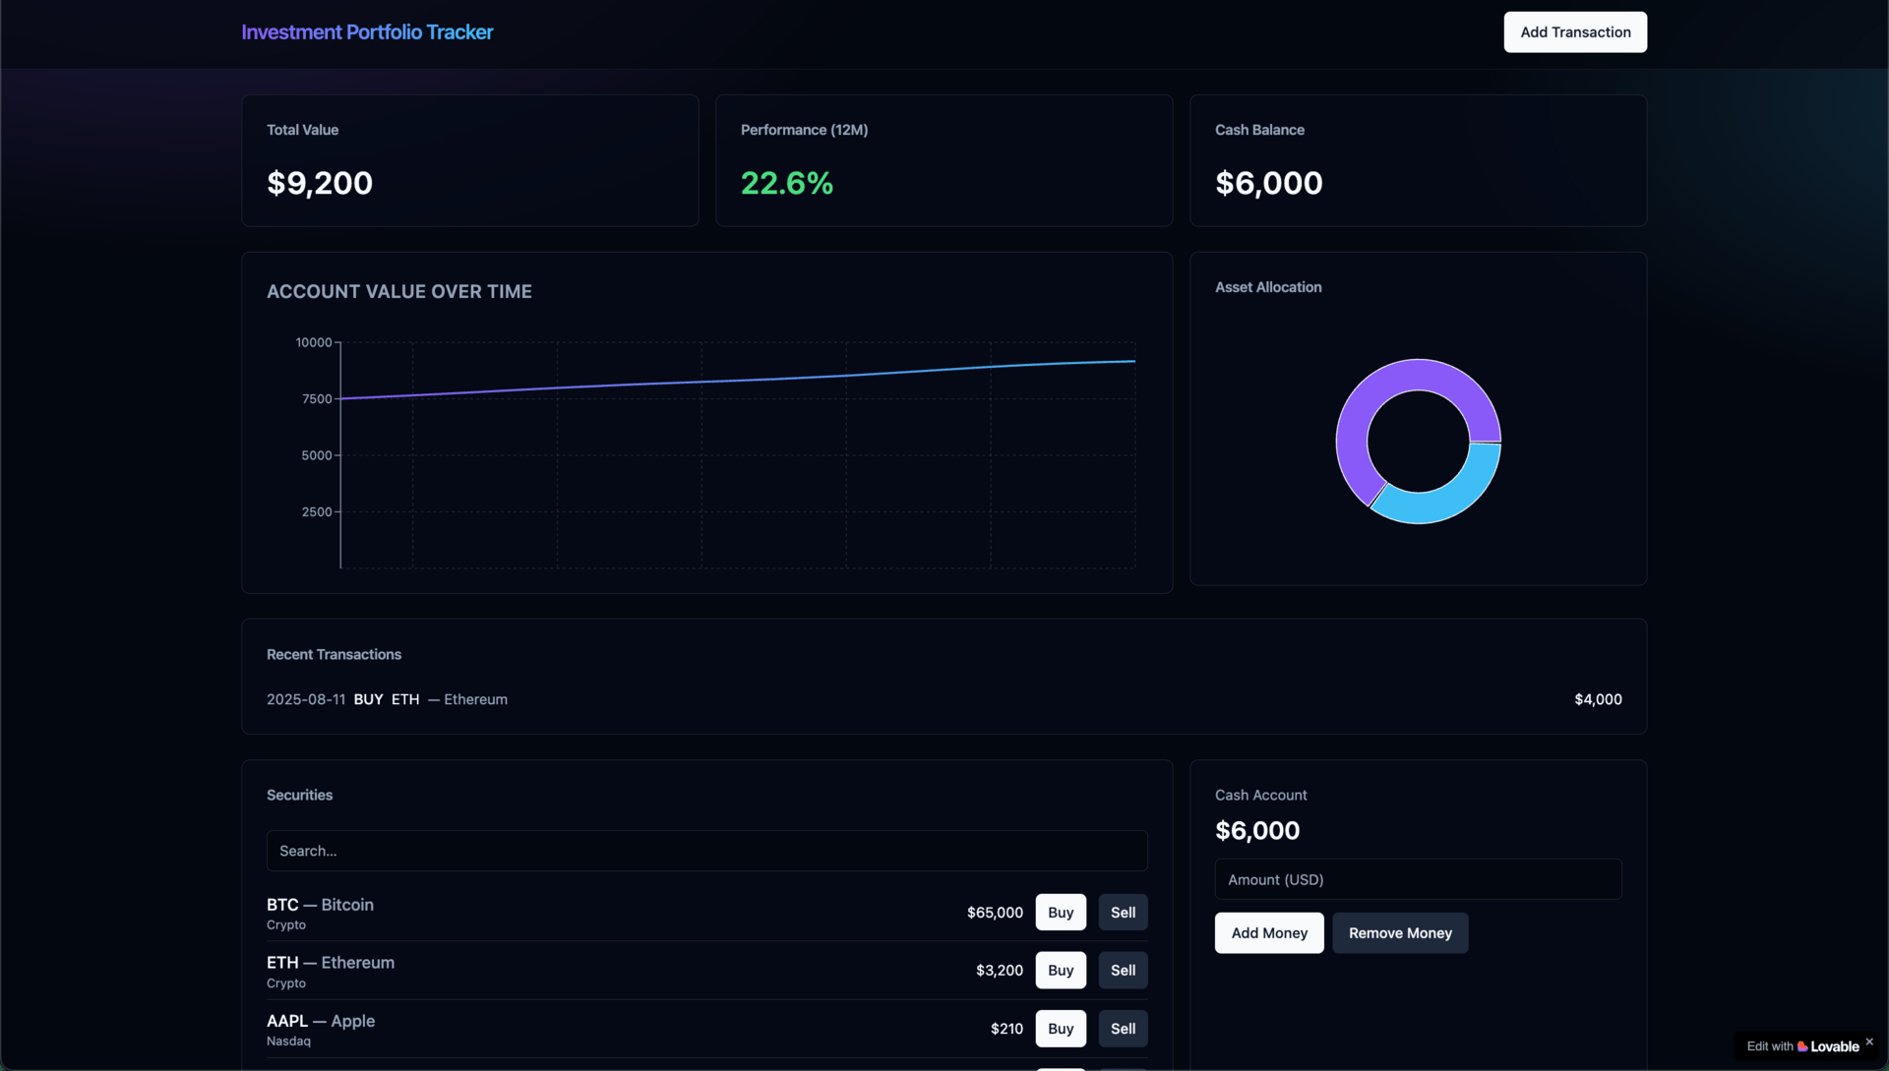This screenshot has width=1889, height=1071.
Task: Click the Investment Portfolio Tracker title
Action: click(x=367, y=32)
